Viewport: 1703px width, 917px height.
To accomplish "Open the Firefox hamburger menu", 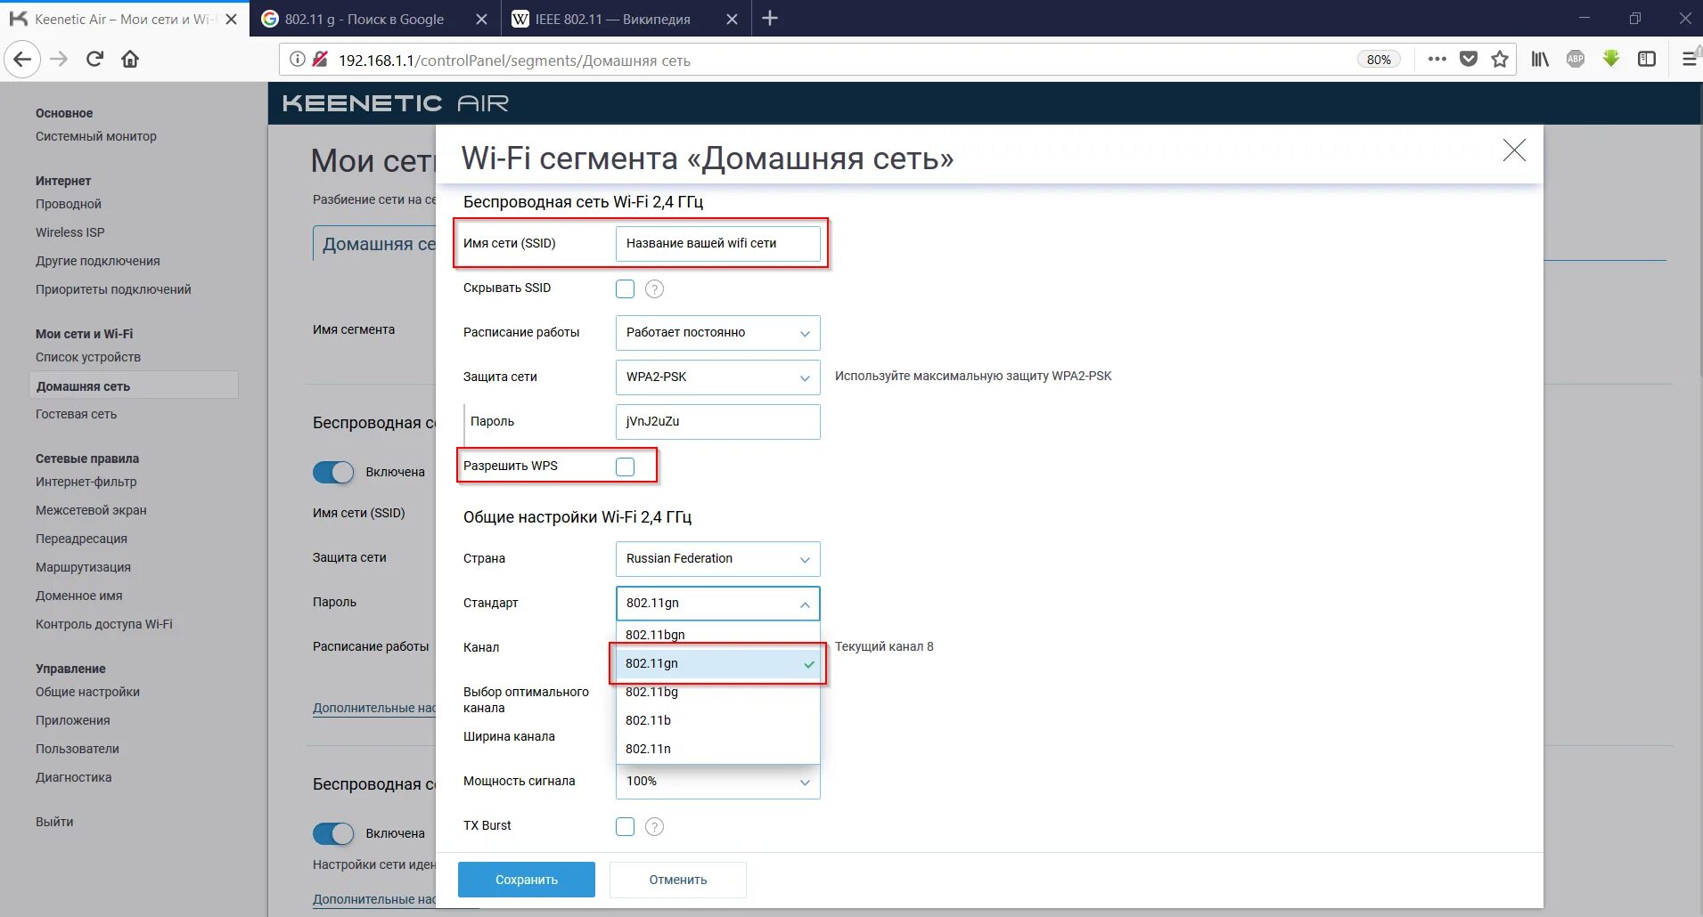I will click(1687, 59).
